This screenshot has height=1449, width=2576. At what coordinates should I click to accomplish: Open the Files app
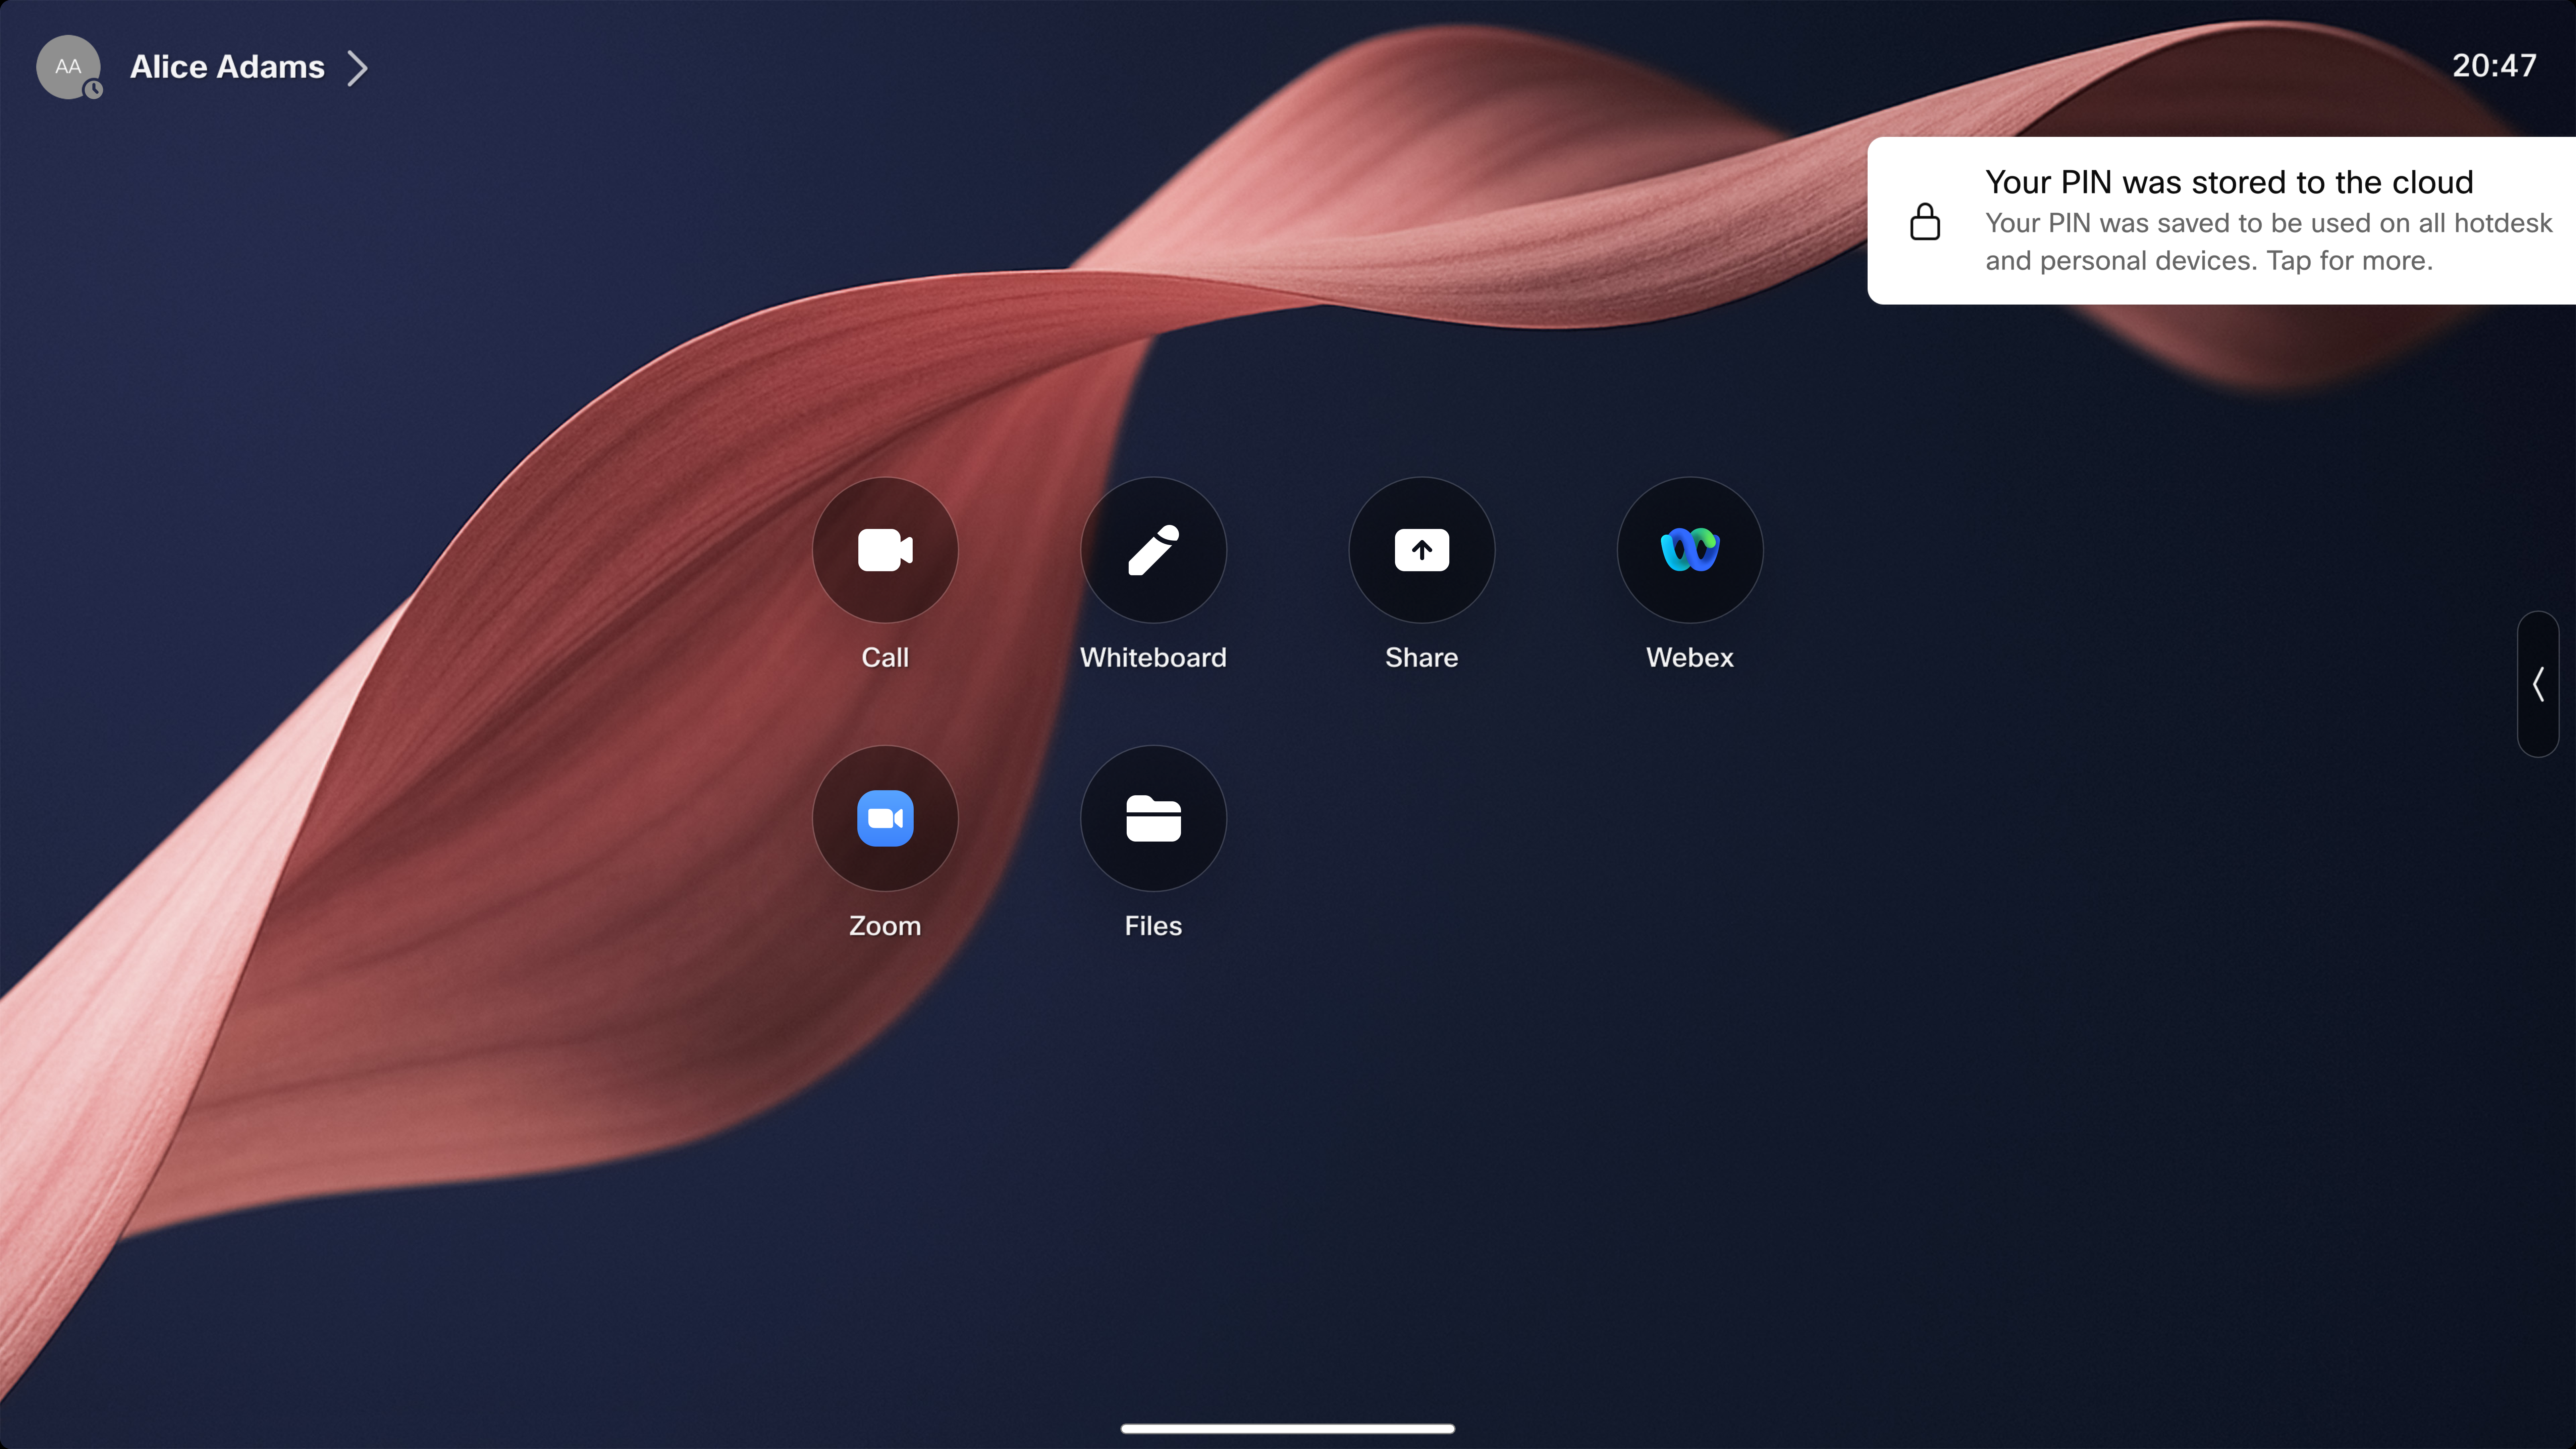pyautogui.click(x=1153, y=818)
